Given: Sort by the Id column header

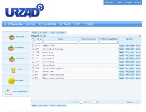Looking at the screenshot, I should (39, 39).
